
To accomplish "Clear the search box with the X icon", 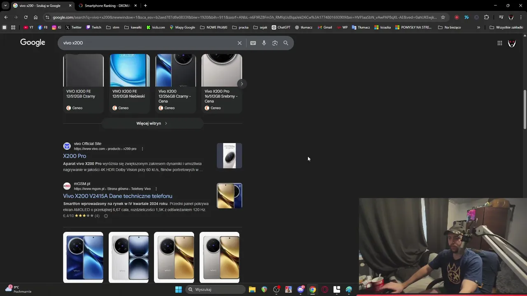I will [x=240, y=43].
